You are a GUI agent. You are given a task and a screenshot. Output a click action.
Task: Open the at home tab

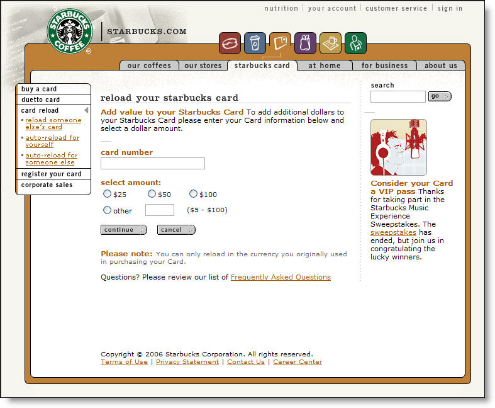click(325, 65)
